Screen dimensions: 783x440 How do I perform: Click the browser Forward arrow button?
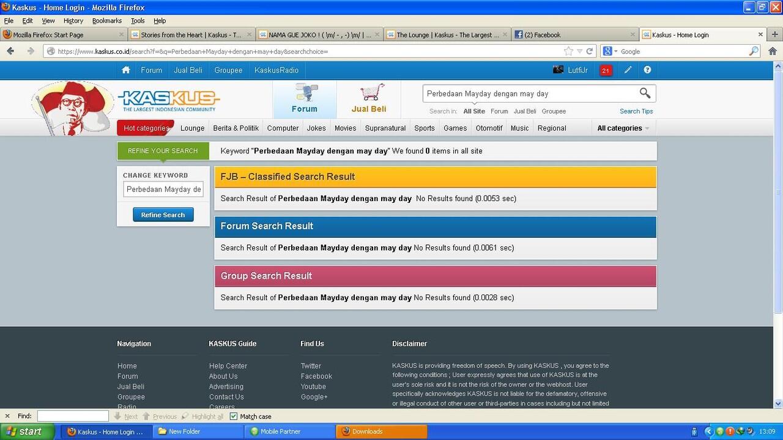[30, 51]
